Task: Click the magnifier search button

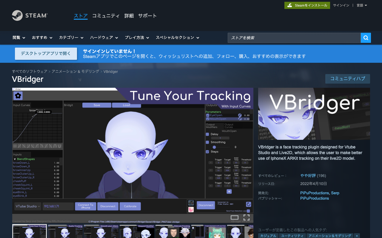Action: (366, 38)
